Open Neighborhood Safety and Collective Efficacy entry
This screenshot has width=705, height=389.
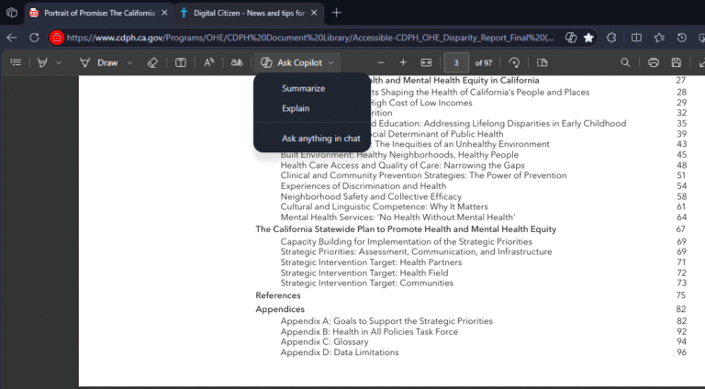[371, 196]
